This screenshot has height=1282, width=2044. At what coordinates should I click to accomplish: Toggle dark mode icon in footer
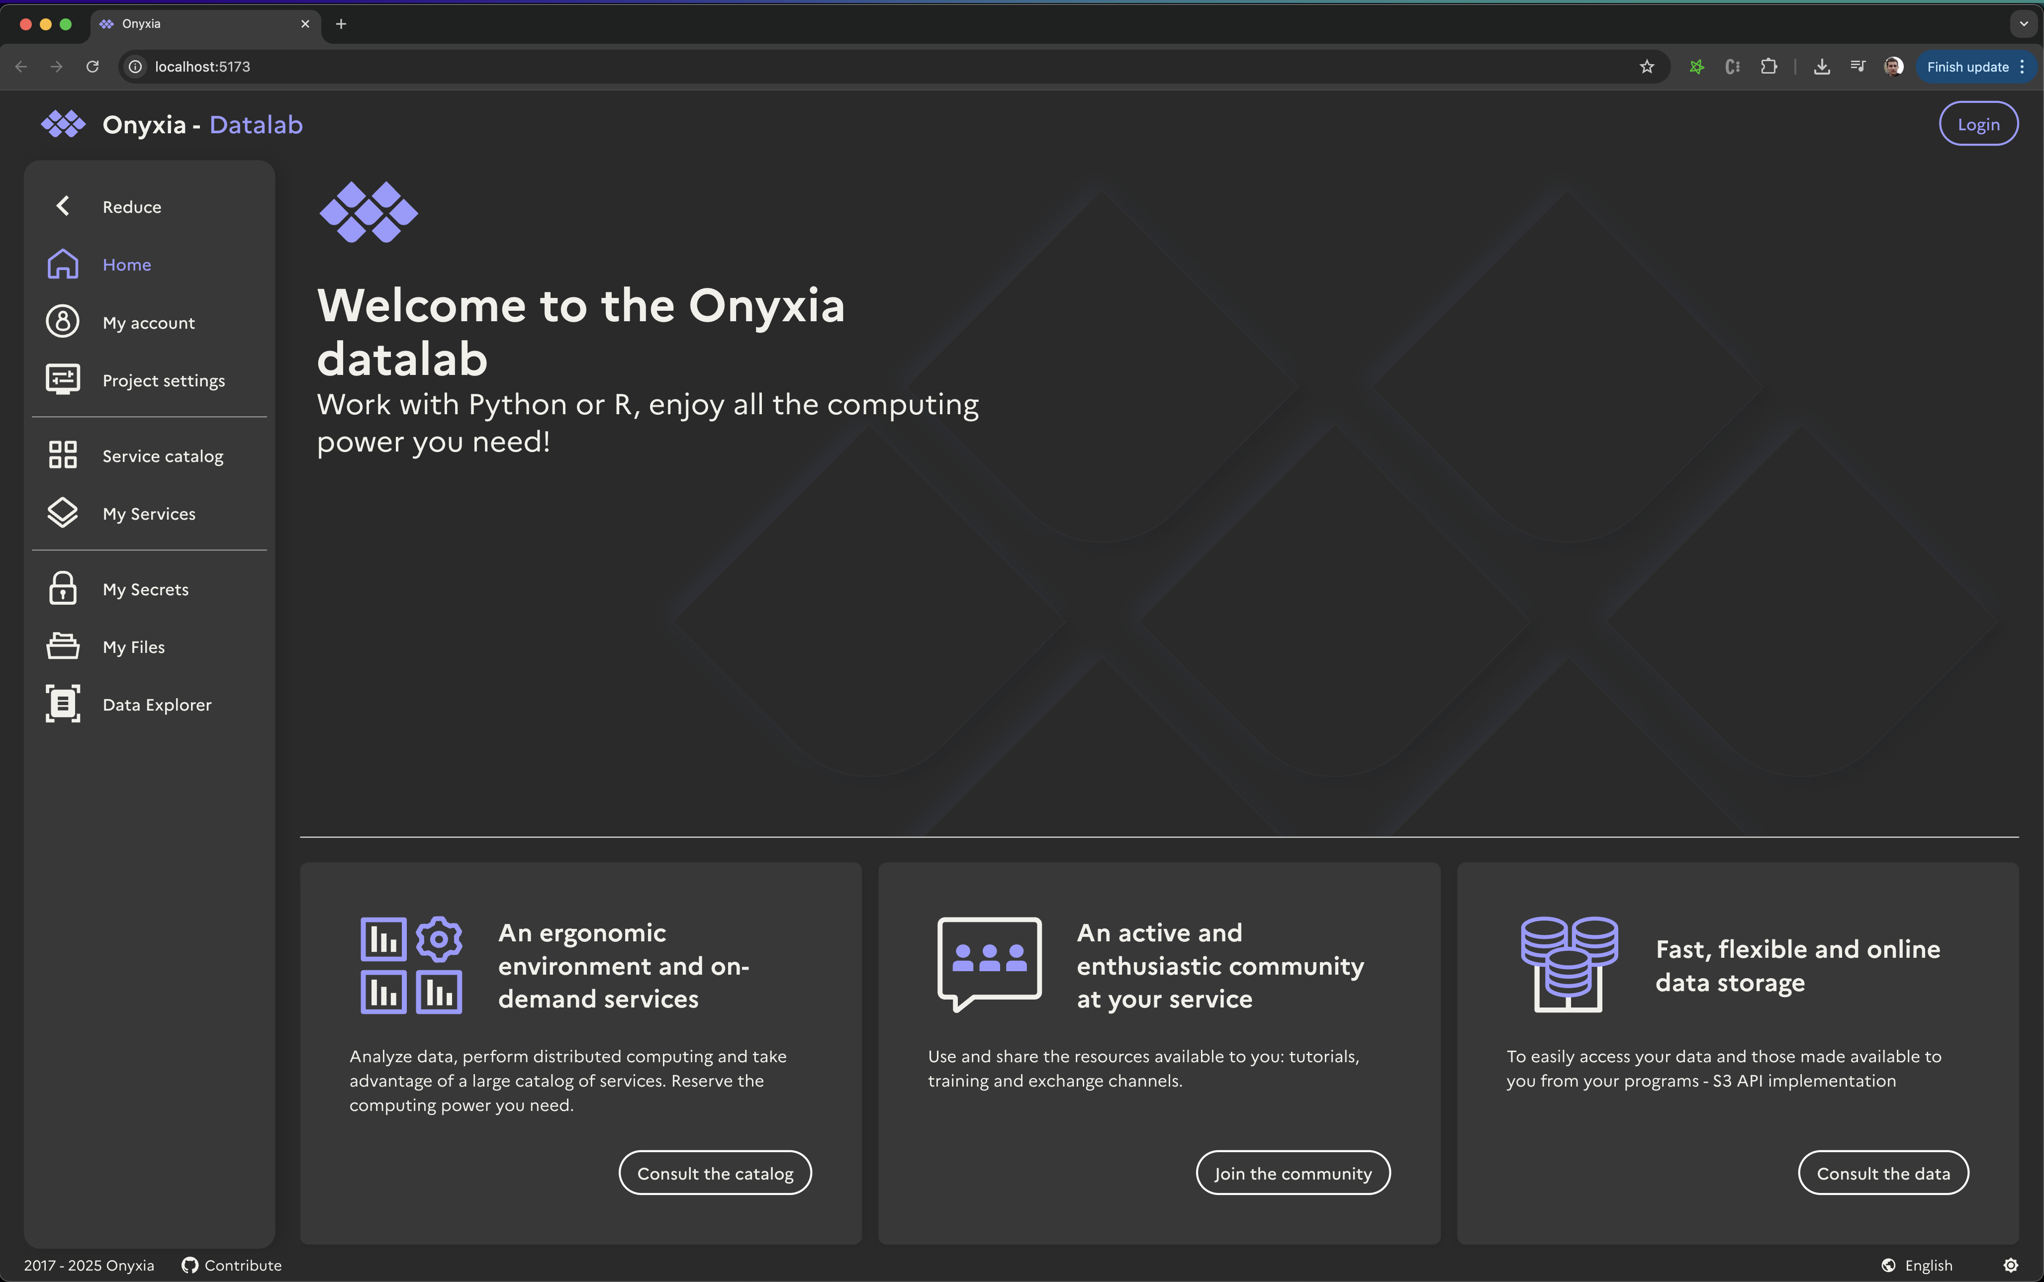(x=2010, y=1265)
